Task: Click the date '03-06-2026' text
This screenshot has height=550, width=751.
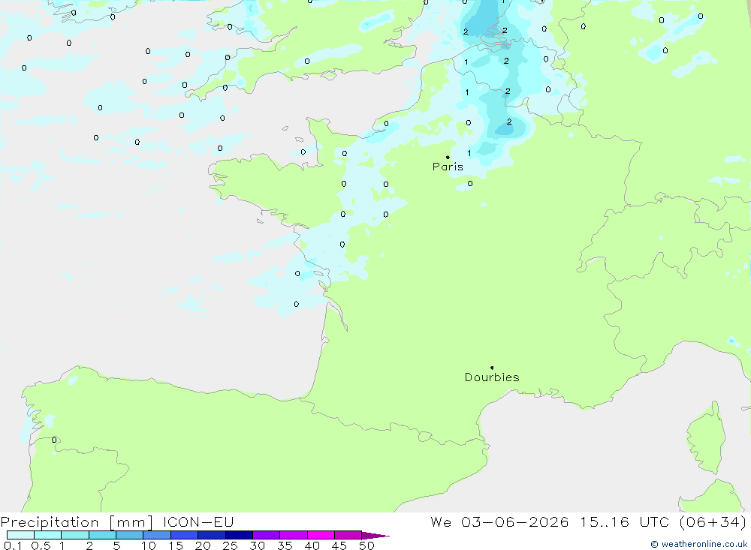Action: pyautogui.click(x=515, y=521)
